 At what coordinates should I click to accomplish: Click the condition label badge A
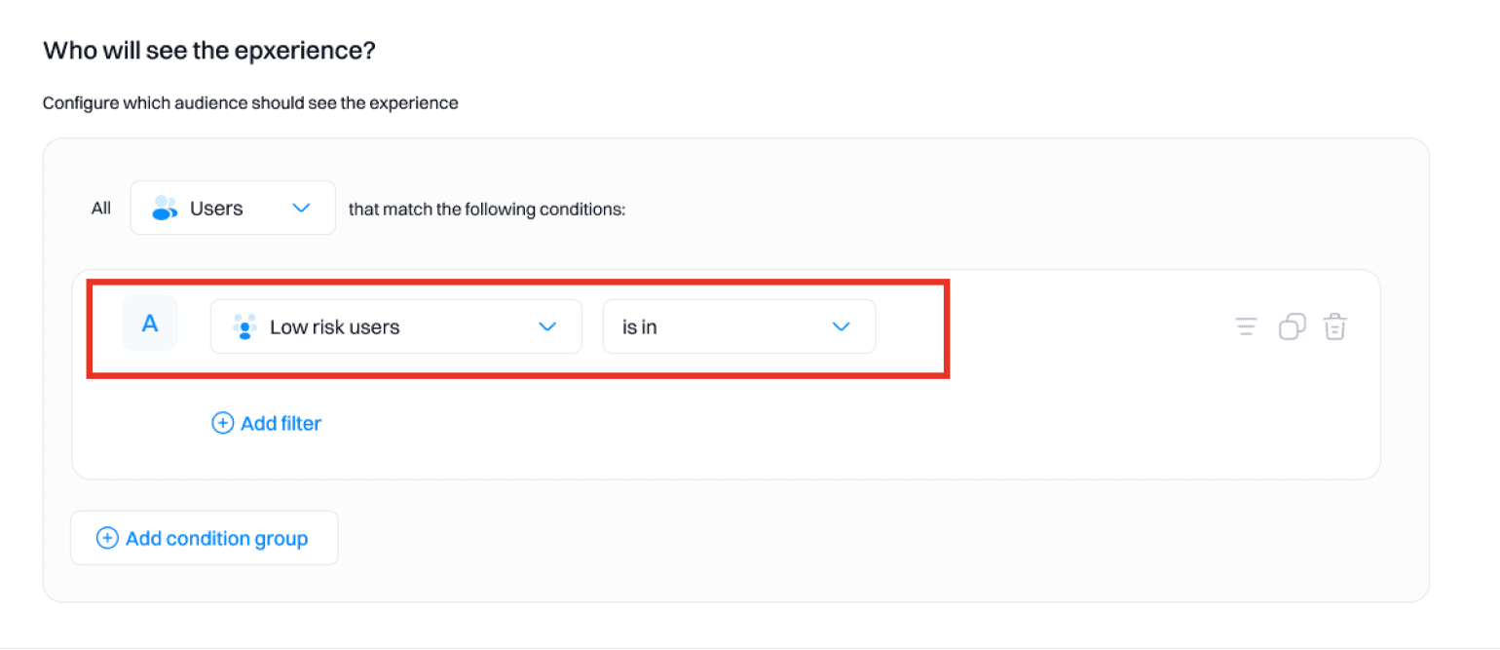coord(149,326)
